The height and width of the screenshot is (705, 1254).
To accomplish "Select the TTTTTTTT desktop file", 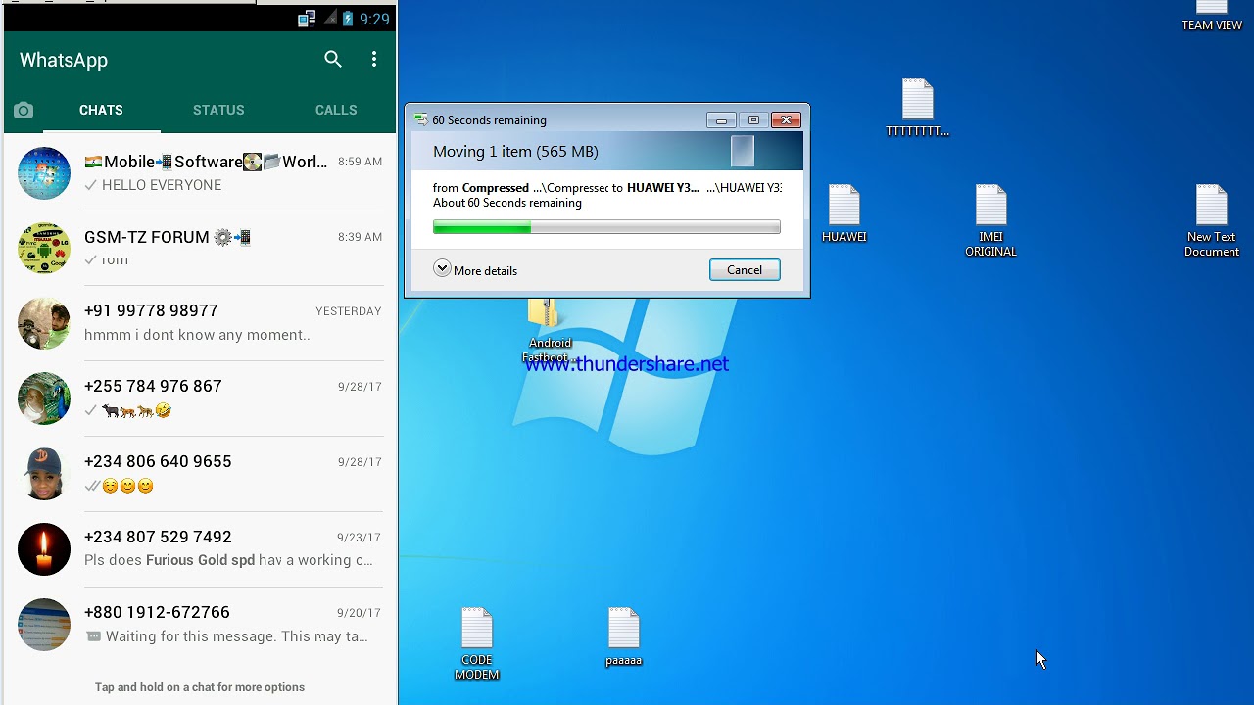I will [917, 108].
